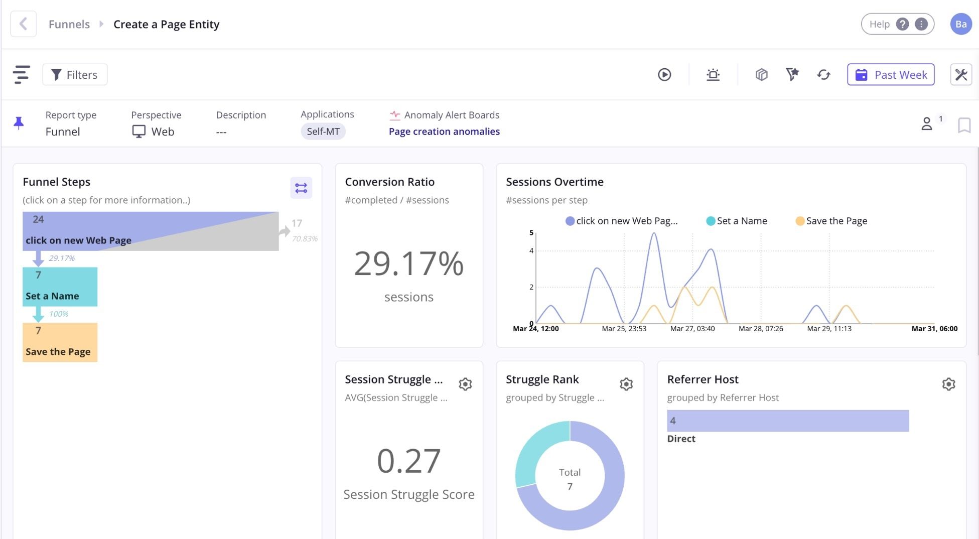Expand the left side menu
979x539 pixels.
point(21,75)
